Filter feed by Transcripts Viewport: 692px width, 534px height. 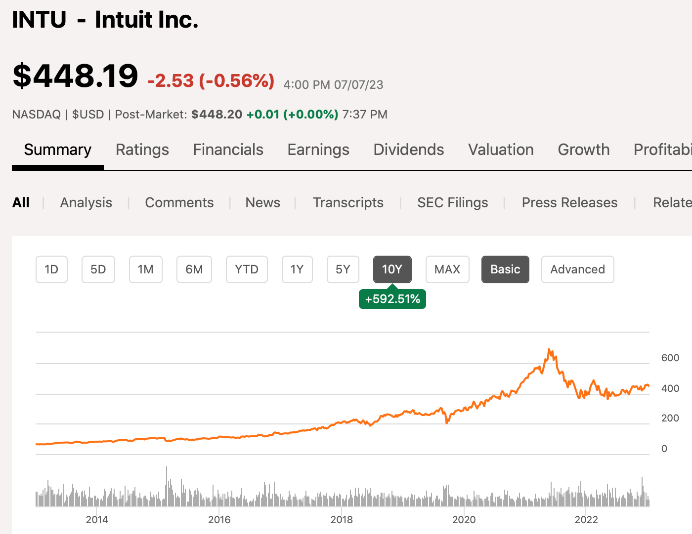tap(348, 202)
